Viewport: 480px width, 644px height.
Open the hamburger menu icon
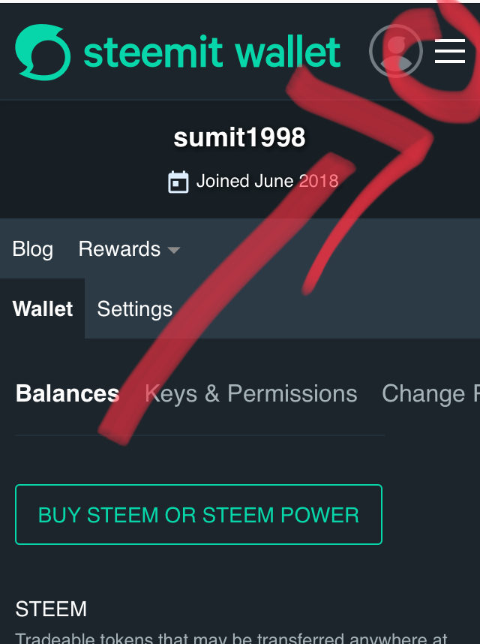[x=450, y=51]
